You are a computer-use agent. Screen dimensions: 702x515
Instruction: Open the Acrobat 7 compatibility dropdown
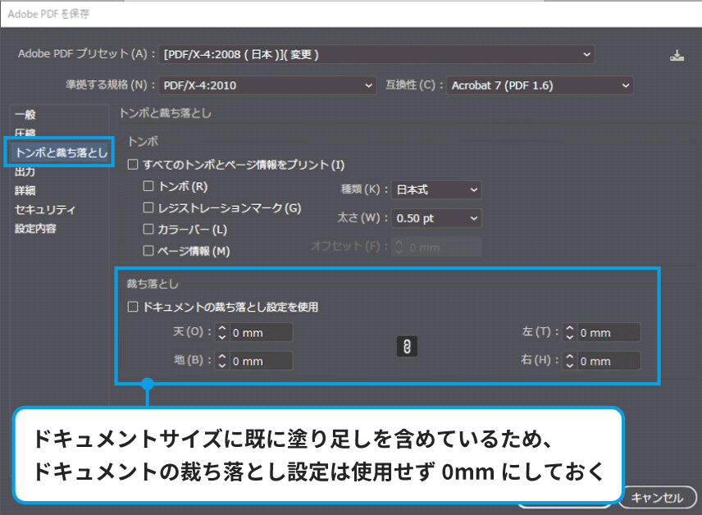click(x=540, y=85)
